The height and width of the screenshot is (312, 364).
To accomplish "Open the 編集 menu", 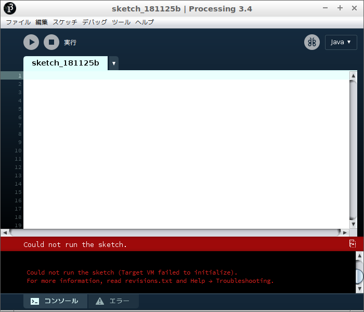I will (42, 22).
